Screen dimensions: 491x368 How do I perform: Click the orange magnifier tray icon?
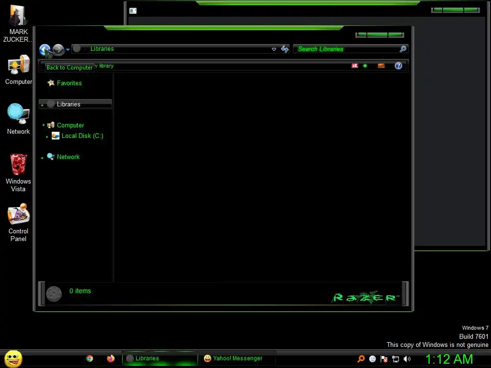pyautogui.click(x=361, y=358)
